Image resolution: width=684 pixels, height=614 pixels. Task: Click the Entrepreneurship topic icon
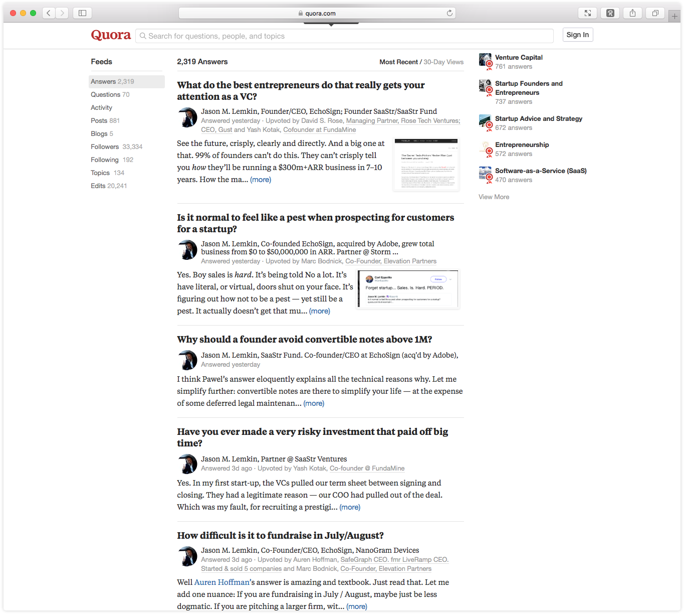click(x=486, y=148)
